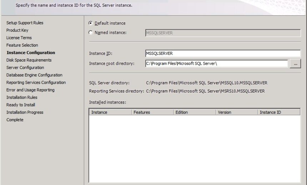Sort installed instances by Features column
The image size is (307, 185).
(152, 112)
